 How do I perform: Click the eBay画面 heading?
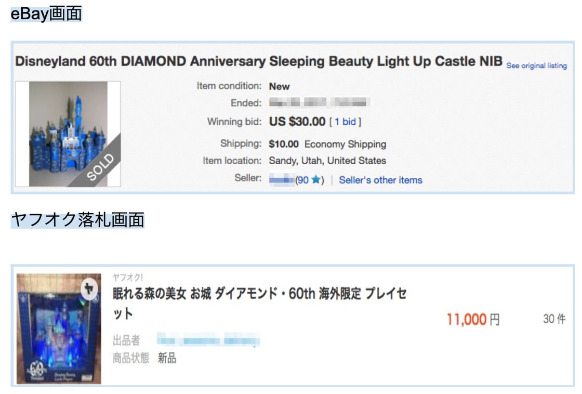(x=46, y=14)
